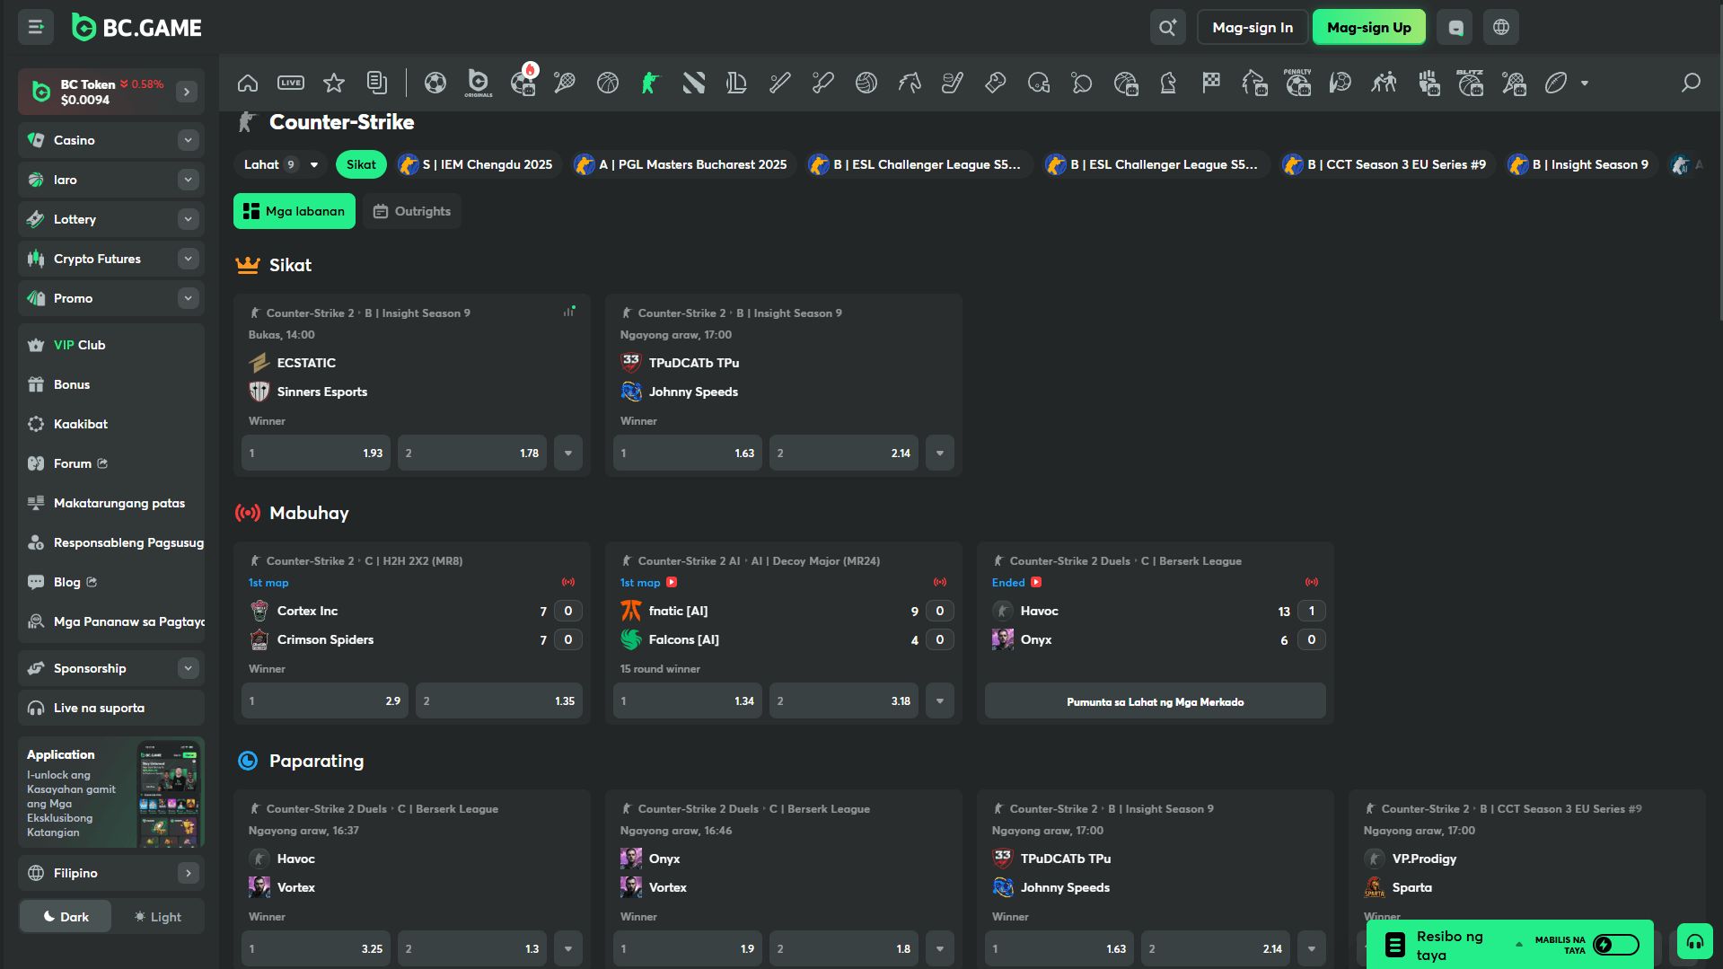Select the checkered flag racing icon
1723x969 pixels.
coord(1211,84)
